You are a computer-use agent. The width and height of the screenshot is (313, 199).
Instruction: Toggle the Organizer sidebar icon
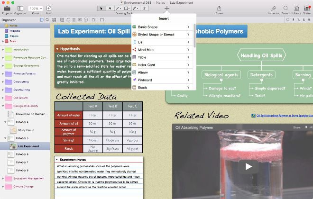pos(19,9)
